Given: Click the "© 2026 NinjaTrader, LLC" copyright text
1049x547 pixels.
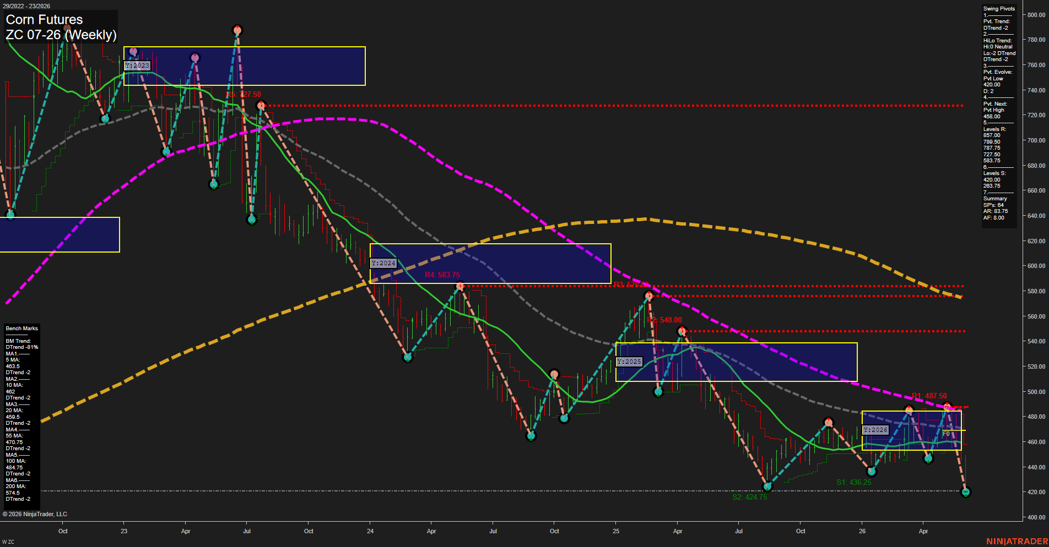Looking at the screenshot, I should [35, 515].
